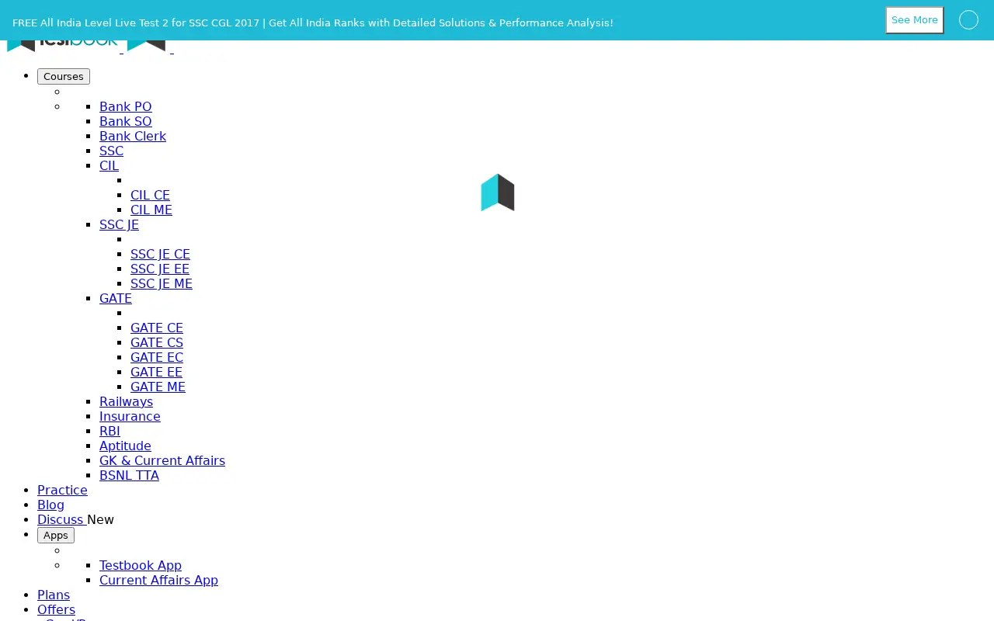Click the "New" label beside Discuss

[100, 519]
